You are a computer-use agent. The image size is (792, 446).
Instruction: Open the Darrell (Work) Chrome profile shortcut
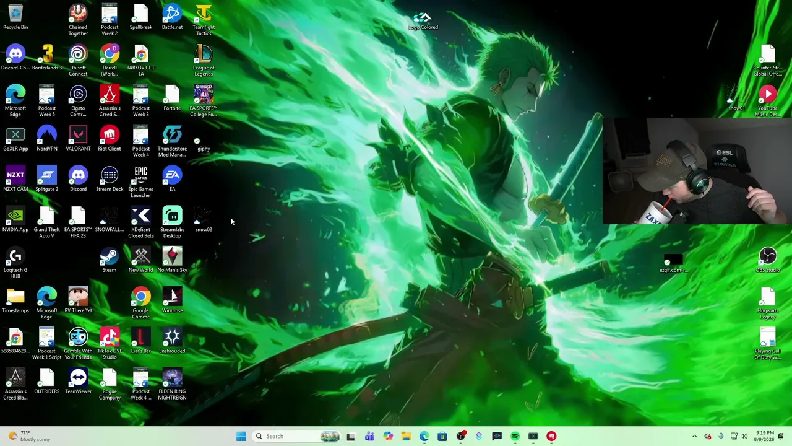[x=110, y=61]
